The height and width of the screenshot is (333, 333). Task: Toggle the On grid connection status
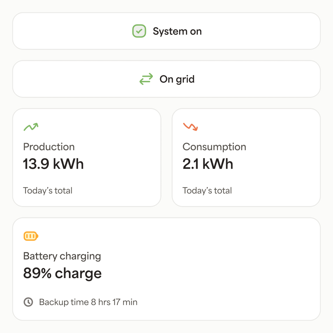pos(166,79)
